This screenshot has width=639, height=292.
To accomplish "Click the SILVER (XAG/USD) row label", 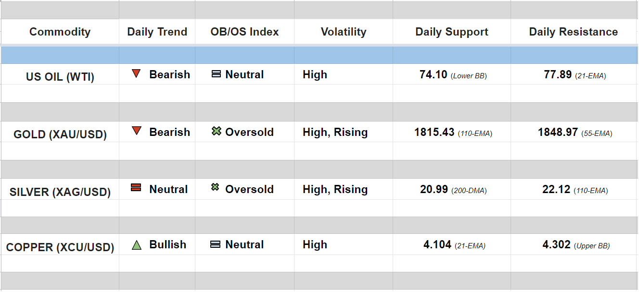I will (x=60, y=192).
